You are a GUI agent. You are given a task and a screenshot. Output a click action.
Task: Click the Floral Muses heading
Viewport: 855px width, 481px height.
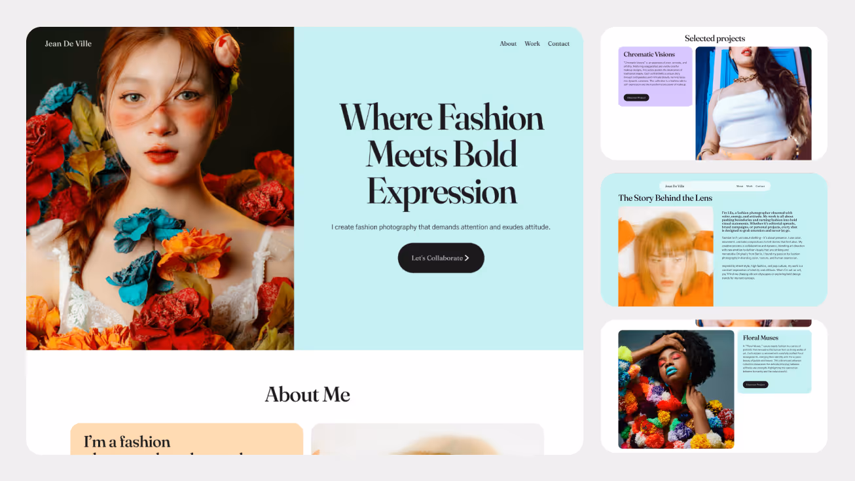point(761,338)
